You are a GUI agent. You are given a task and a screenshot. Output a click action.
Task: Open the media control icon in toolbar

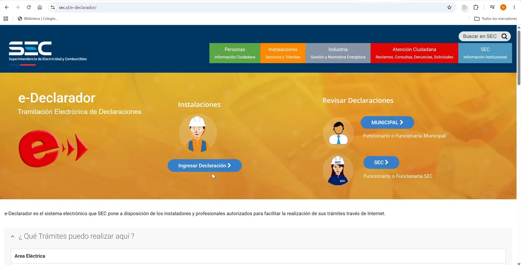coord(492,7)
